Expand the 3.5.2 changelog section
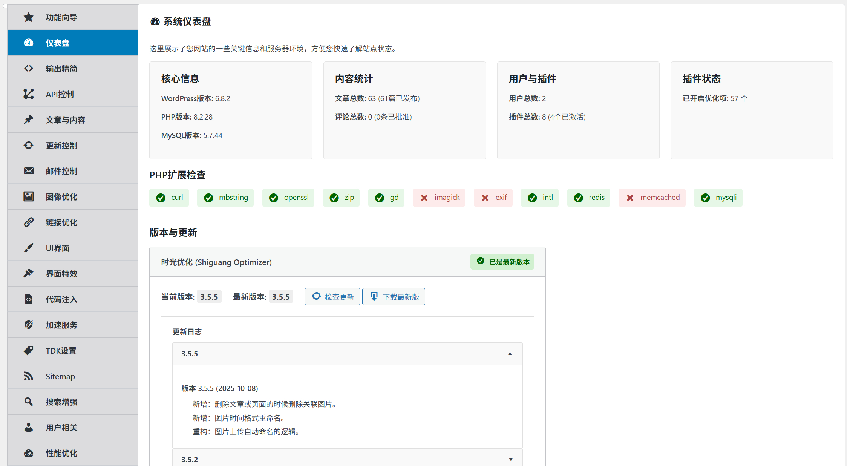The image size is (847, 466). pyautogui.click(x=347, y=458)
